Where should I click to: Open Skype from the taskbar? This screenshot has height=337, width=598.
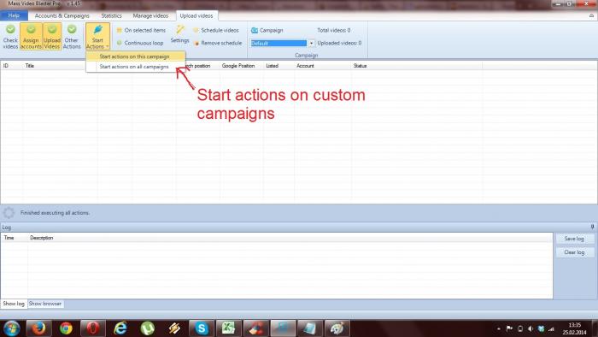202,328
